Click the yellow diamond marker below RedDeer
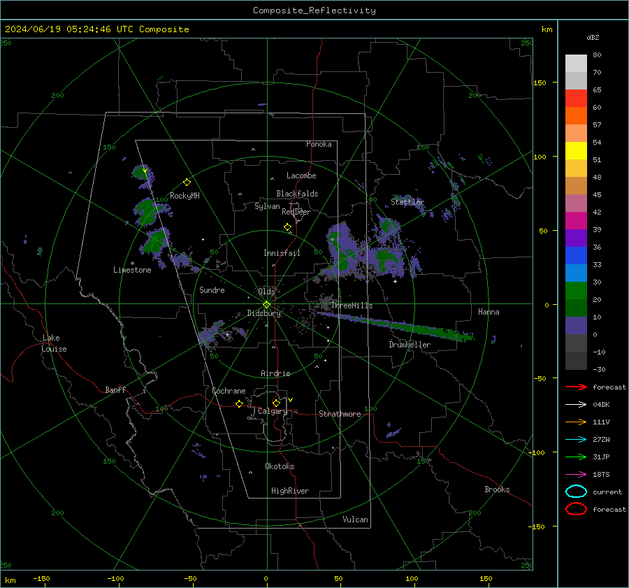629x588 pixels. coord(287,227)
